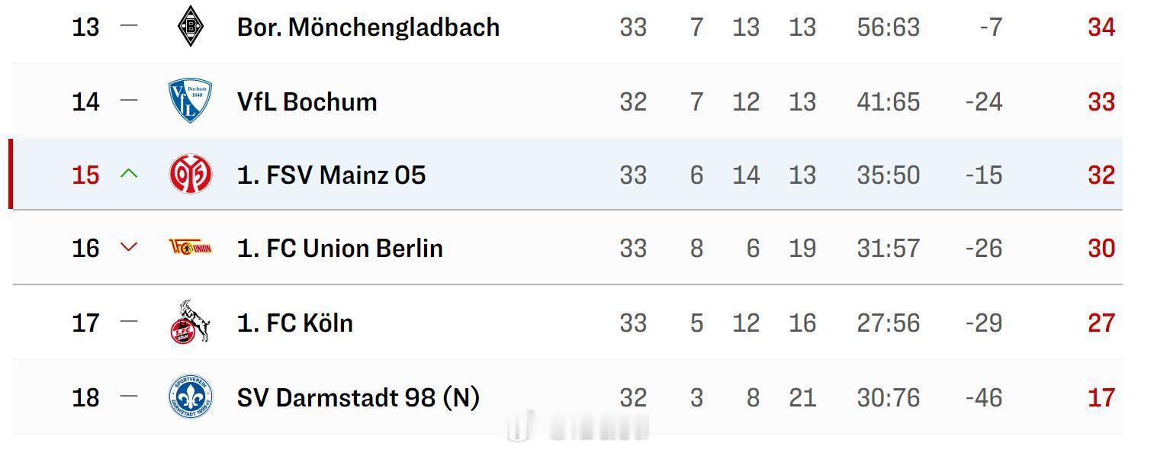The width and height of the screenshot is (1154, 453).
Task: Click the Borussia Mönchengladbach club crest
Action: pos(190,27)
